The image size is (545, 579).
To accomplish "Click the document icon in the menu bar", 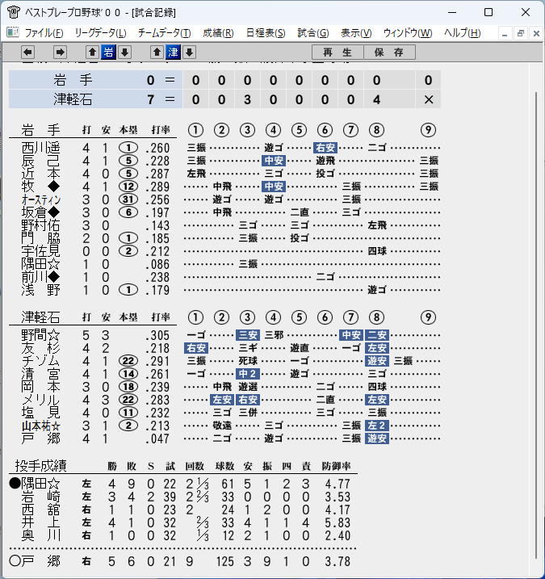I will (13, 33).
